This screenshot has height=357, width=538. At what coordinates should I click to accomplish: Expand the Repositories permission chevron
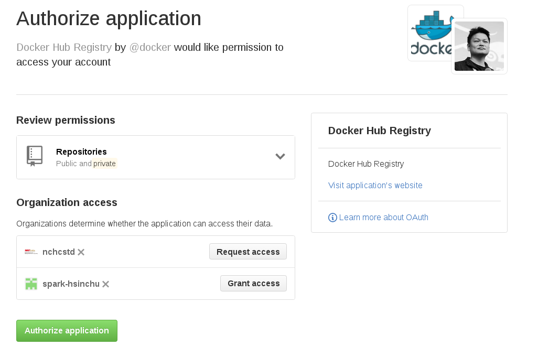point(280,156)
